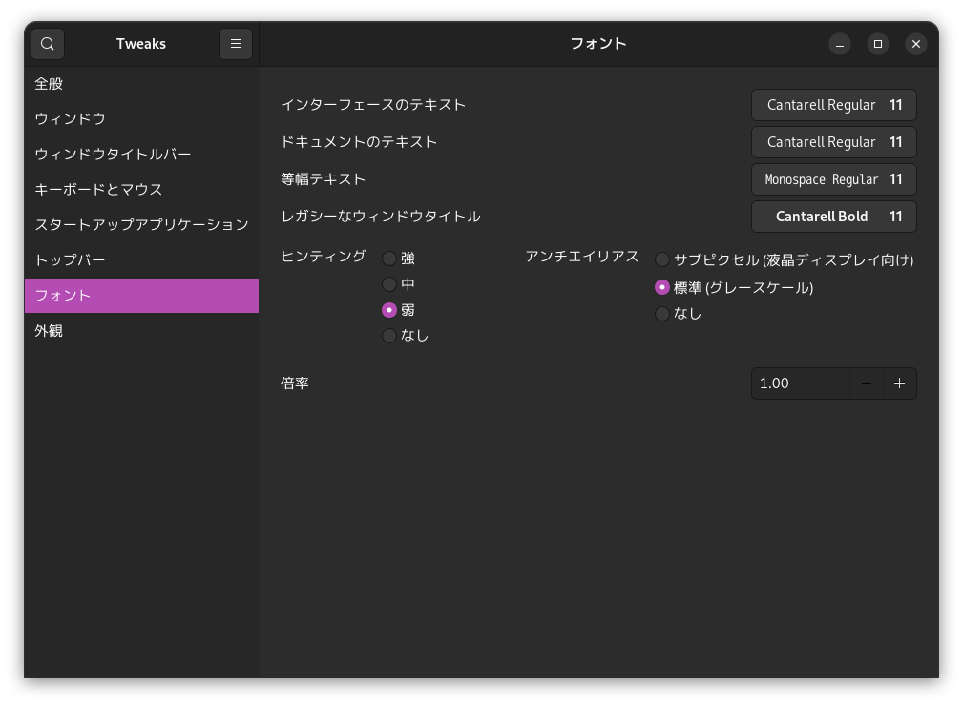Change the Monospace Regular font
Viewport: 963px width, 705px height.
[833, 179]
